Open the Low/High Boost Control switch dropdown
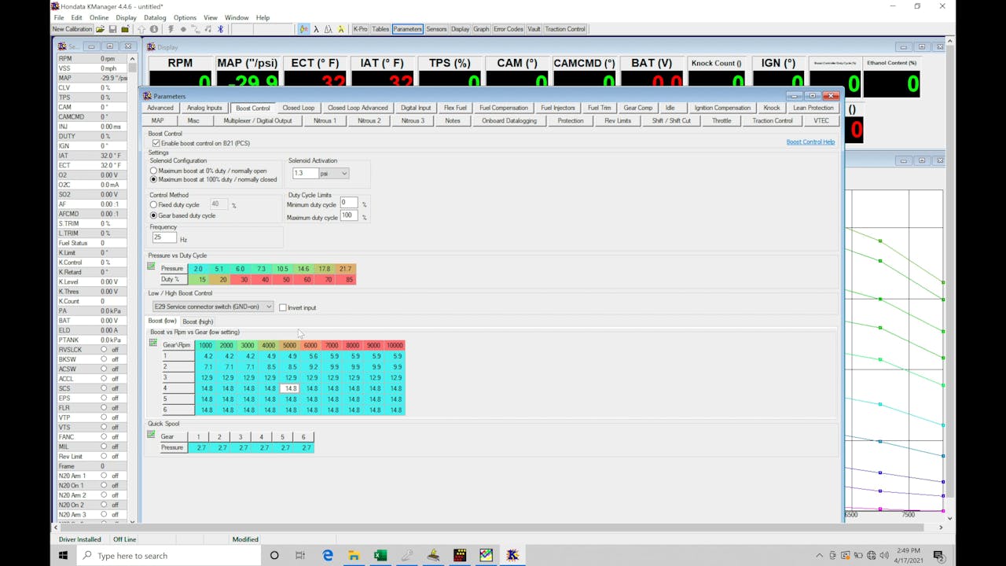The height and width of the screenshot is (566, 1006). click(269, 307)
